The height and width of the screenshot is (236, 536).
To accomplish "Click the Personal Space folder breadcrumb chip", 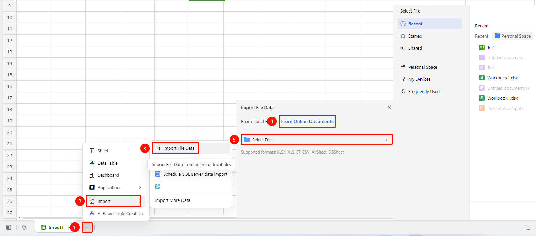I will pyautogui.click(x=513, y=36).
